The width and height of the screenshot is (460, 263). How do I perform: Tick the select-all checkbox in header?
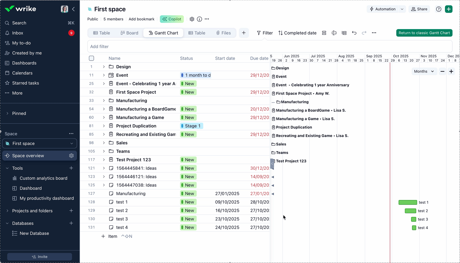tap(91, 58)
